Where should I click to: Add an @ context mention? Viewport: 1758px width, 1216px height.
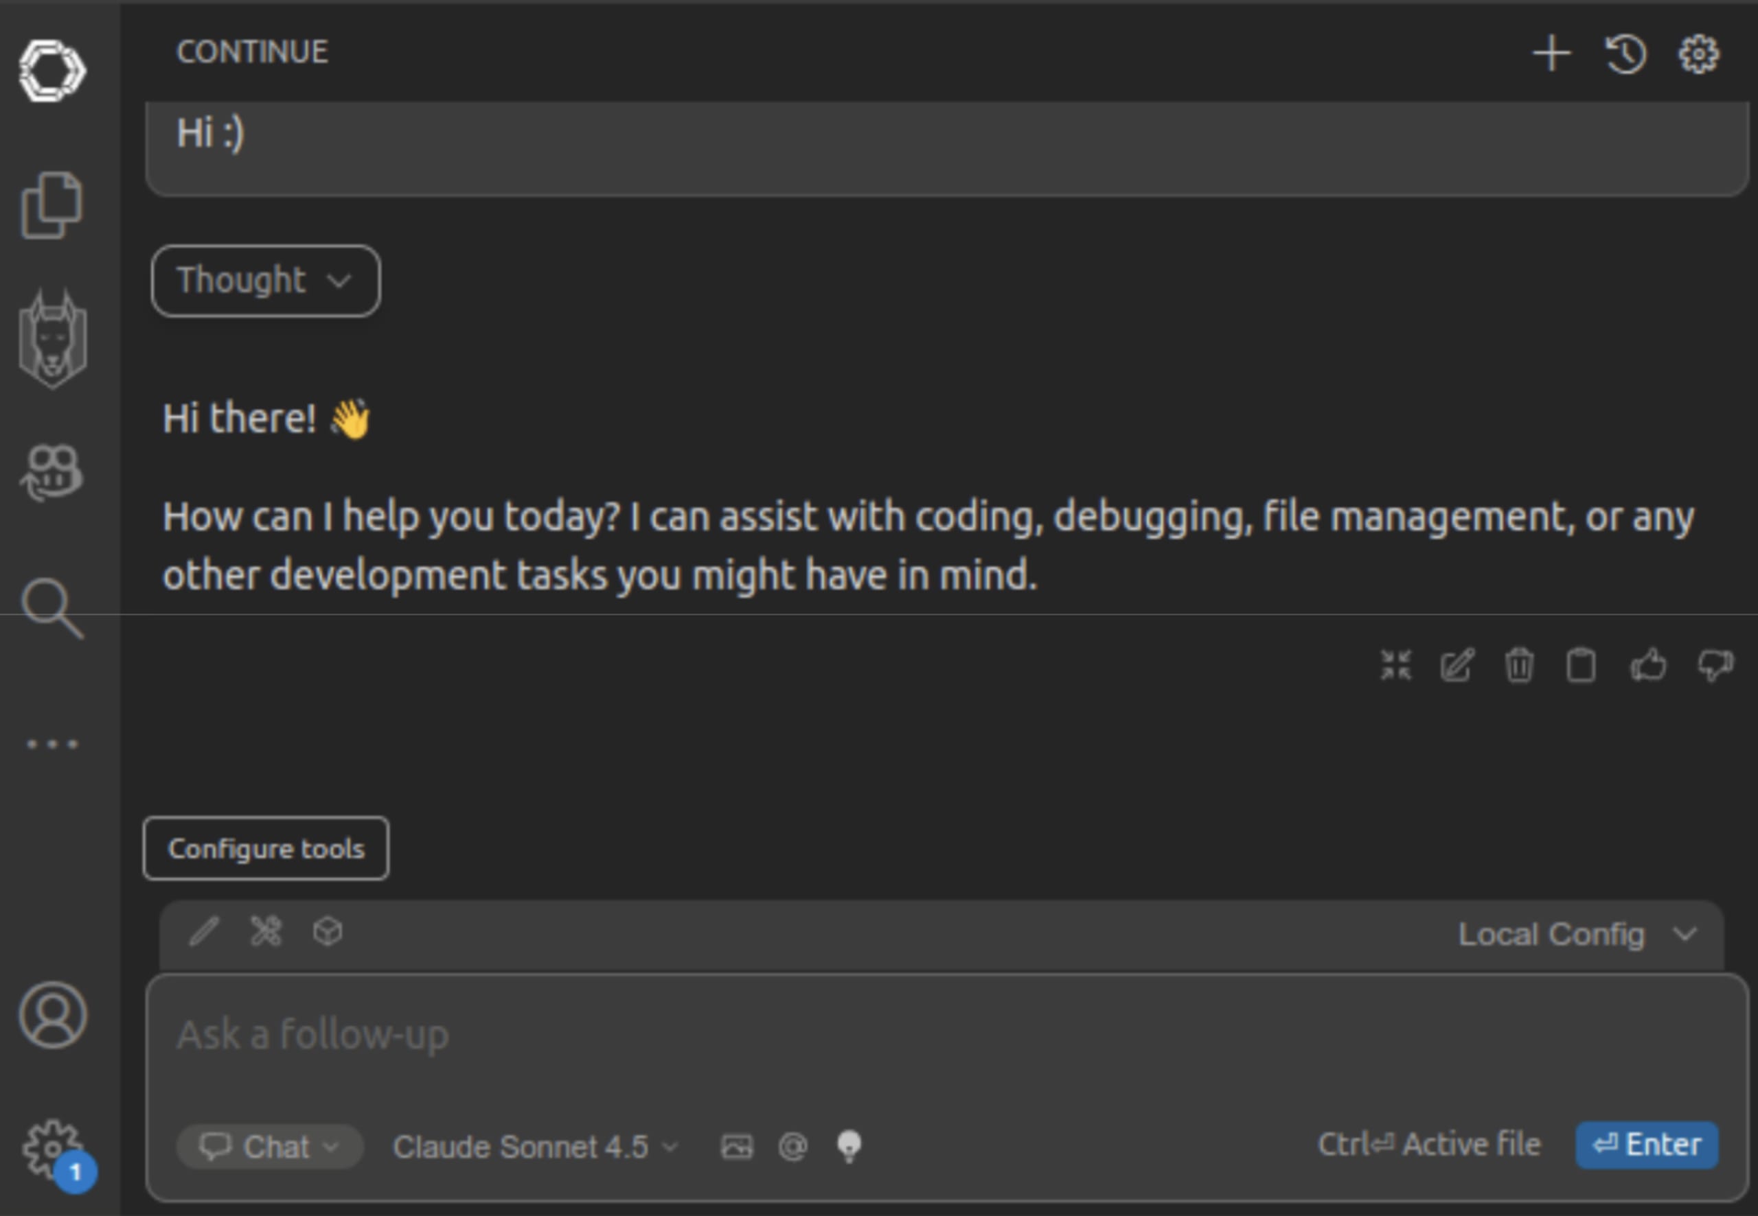pos(793,1145)
